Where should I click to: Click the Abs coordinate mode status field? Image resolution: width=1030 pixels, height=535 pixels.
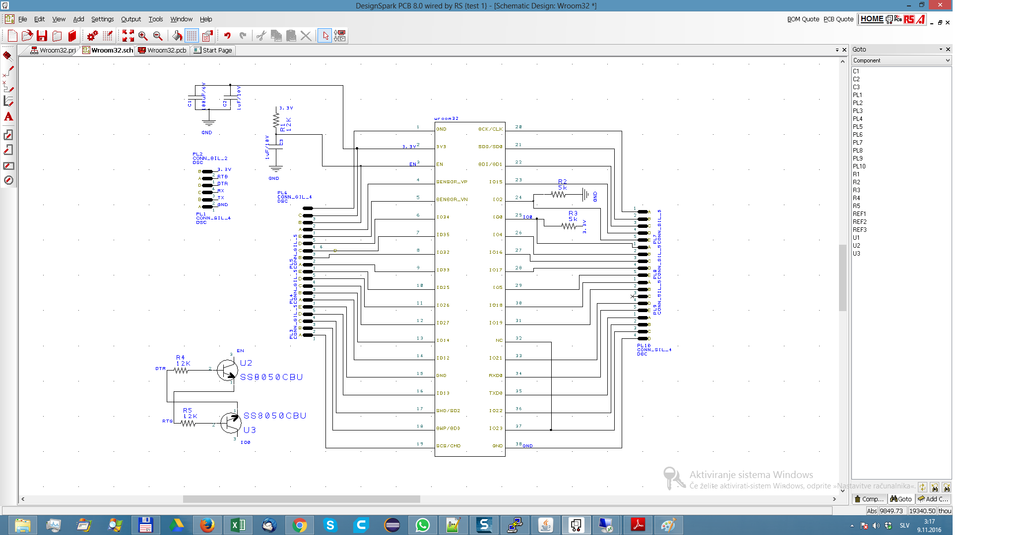pyautogui.click(x=872, y=511)
